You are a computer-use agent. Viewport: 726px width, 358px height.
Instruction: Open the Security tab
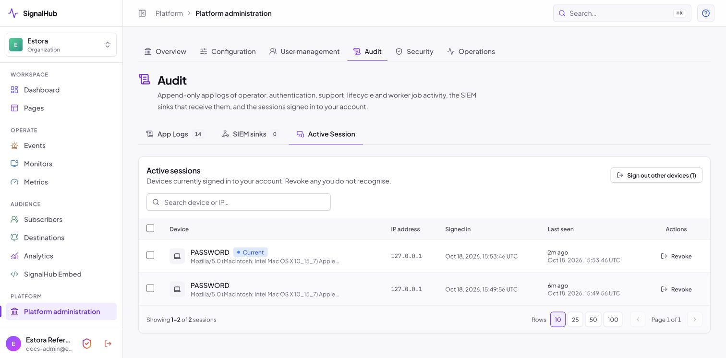pyautogui.click(x=414, y=51)
